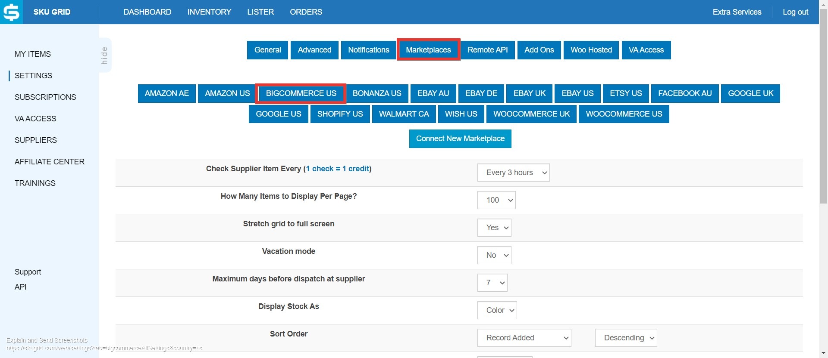Select the Walmart CA marketplace

(x=404, y=114)
